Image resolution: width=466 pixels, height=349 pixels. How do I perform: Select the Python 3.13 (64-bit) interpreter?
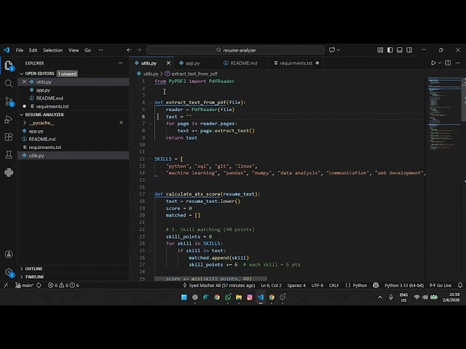coord(404,285)
